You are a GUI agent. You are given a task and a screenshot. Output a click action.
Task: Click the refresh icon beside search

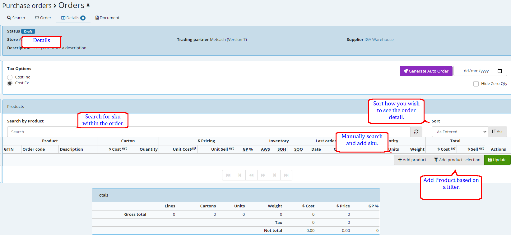416,132
